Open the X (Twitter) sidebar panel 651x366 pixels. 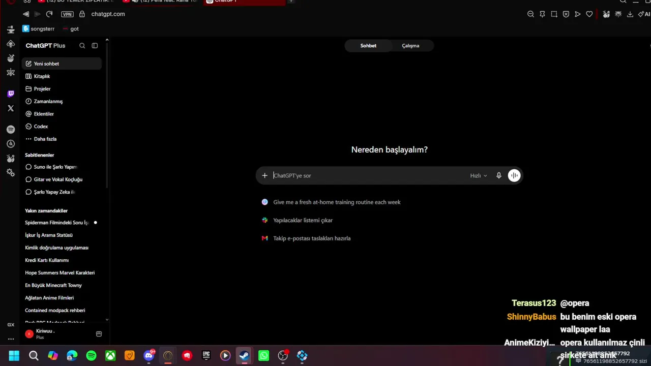tap(11, 108)
